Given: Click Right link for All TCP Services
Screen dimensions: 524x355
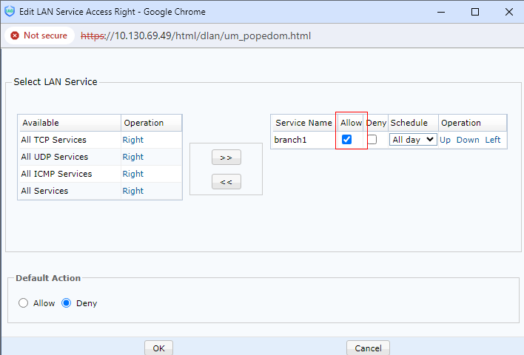Looking at the screenshot, I should click(133, 140).
